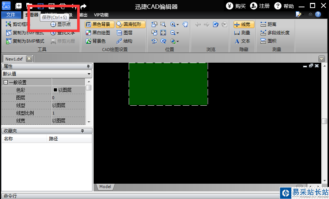Toggle the 线宽 line width display

244,24
